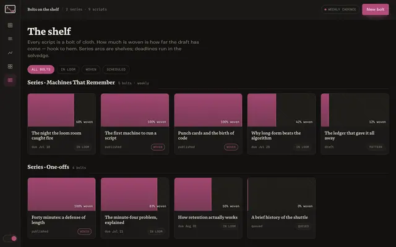Click the app logo icon in the sidebar
This screenshot has width=396, height=247.
tap(10, 9)
